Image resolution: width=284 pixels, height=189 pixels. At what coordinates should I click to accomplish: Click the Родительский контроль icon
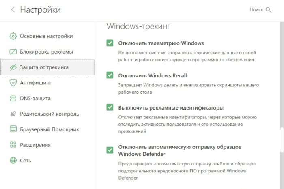pyautogui.click(x=13, y=114)
